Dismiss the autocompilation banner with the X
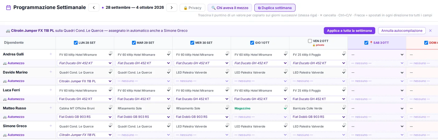The width and height of the screenshot is (438, 140). click(x=430, y=31)
